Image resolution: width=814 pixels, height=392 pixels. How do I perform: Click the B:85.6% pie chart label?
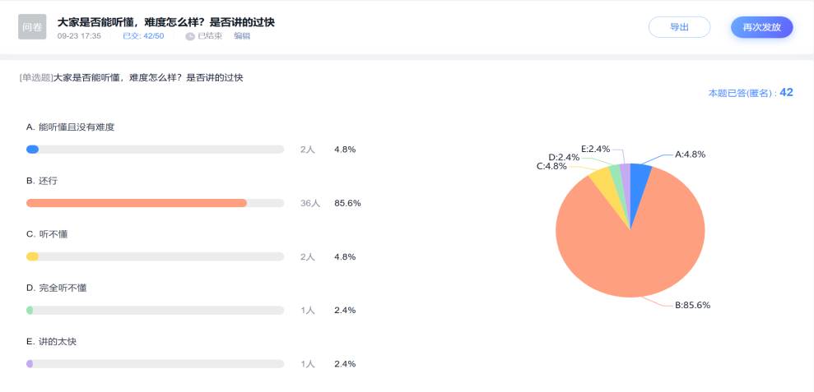pos(692,305)
